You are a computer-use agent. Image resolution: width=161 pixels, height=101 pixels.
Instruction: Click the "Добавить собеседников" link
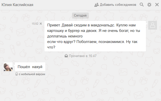point(118,5)
